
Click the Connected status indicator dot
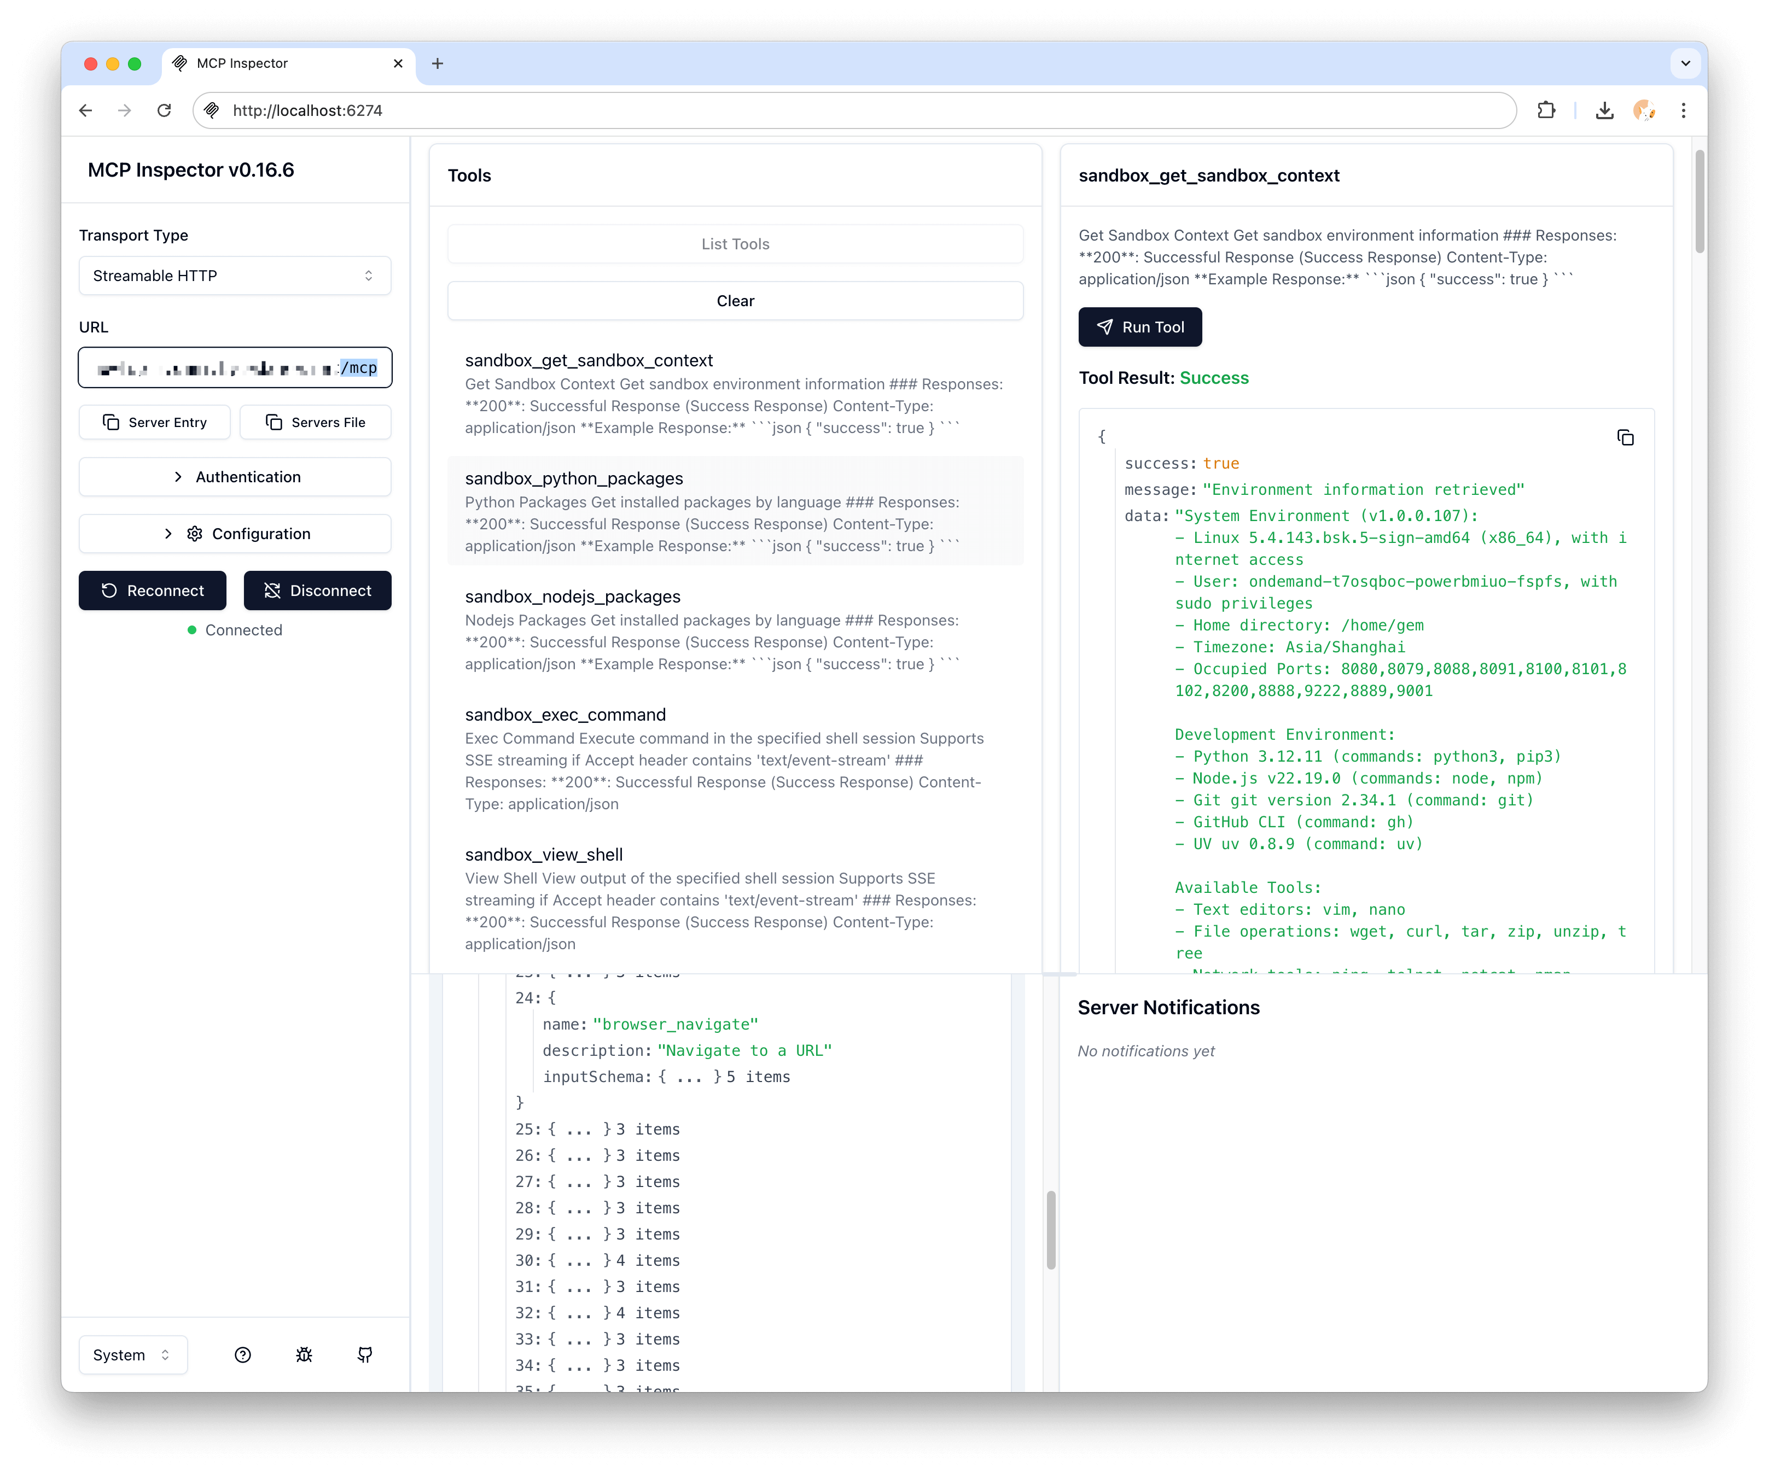pos(192,630)
